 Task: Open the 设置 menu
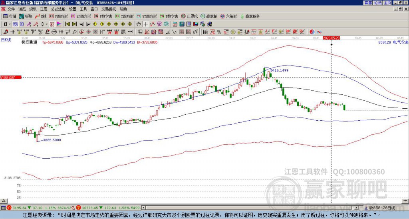pos(73,9)
